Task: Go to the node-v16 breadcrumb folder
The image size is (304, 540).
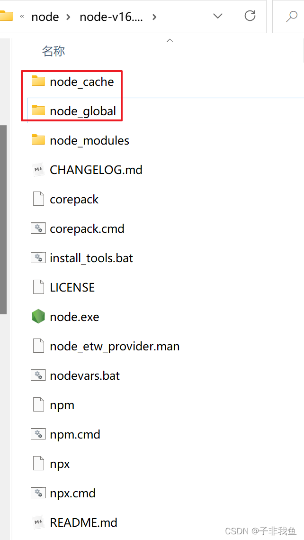Action: point(111,17)
